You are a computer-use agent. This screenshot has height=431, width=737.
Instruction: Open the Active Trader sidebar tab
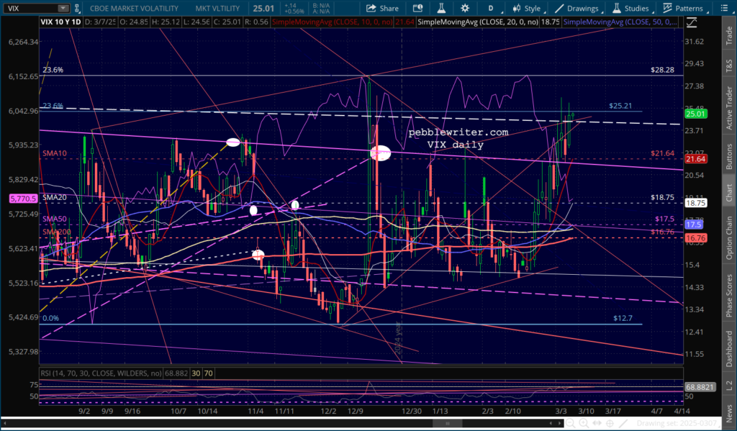pos(729,107)
